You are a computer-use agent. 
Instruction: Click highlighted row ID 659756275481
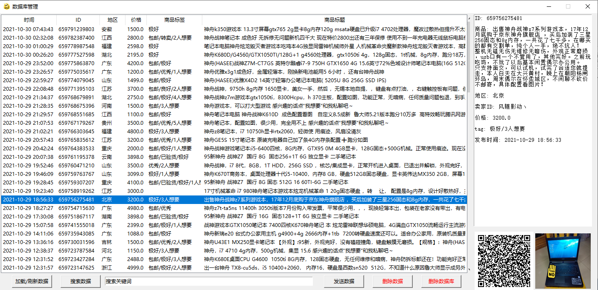[x=234, y=200]
